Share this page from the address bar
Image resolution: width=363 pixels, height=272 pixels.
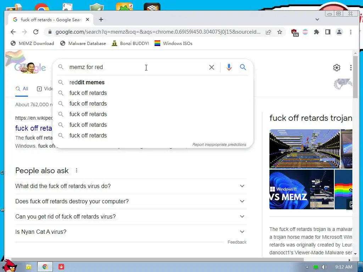tap(268, 32)
